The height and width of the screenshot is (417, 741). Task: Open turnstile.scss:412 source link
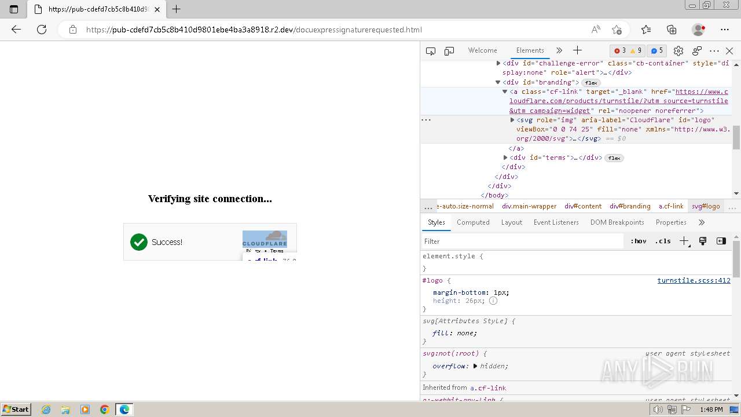point(694,280)
